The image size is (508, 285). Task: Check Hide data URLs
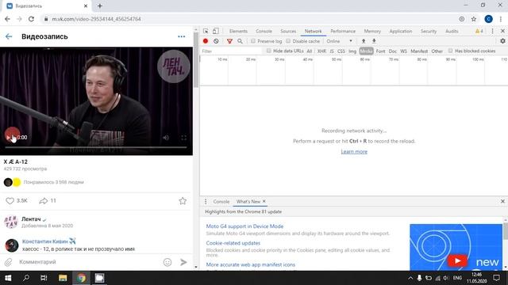(268, 51)
